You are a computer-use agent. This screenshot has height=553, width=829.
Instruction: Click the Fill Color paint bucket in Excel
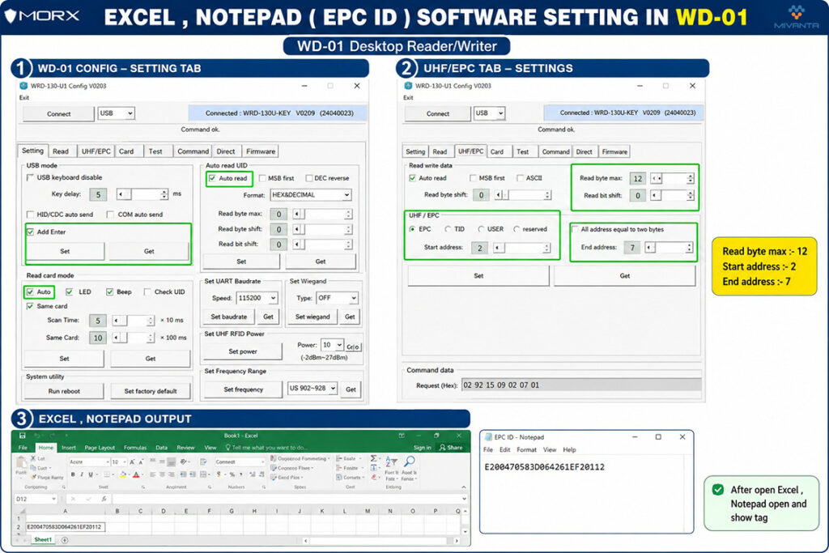click(123, 474)
